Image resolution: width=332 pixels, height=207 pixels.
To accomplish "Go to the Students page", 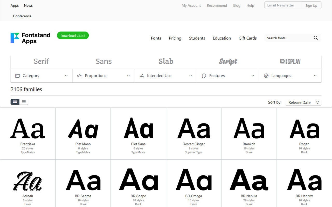I will [197, 38].
